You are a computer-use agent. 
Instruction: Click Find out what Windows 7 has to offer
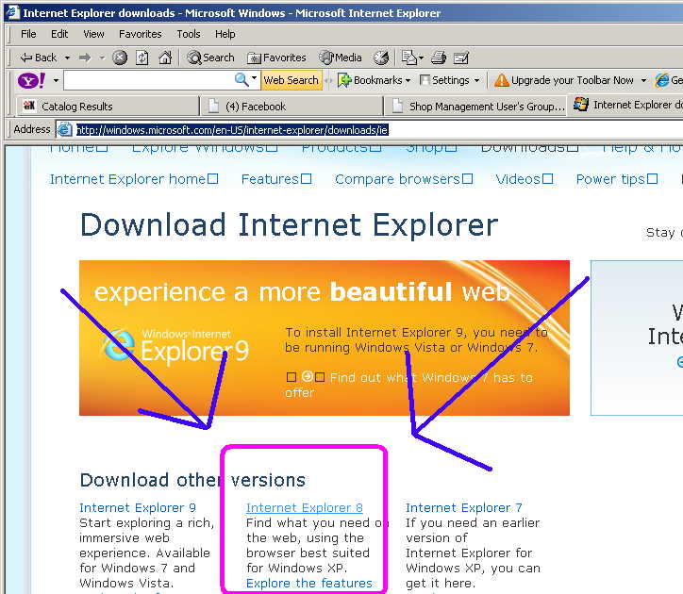pyautogui.click(x=409, y=385)
